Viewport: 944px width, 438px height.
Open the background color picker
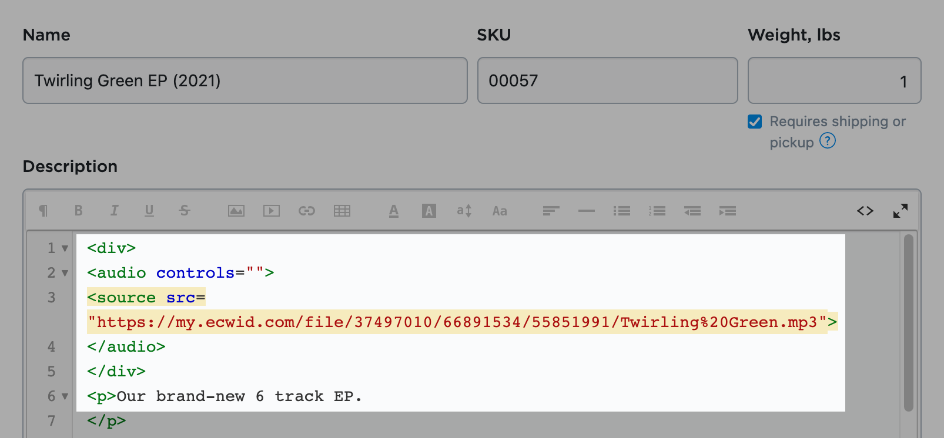click(429, 211)
